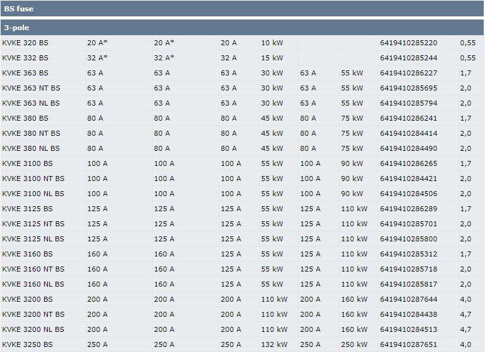Click EAN code 6419410285817

click(409, 284)
